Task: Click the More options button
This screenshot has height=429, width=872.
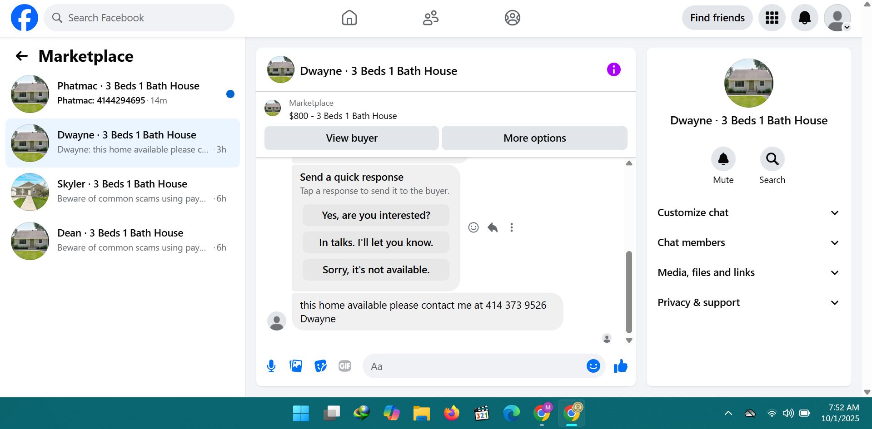Action: pos(534,138)
